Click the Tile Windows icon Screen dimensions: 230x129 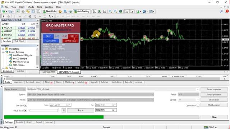pos(120,11)
